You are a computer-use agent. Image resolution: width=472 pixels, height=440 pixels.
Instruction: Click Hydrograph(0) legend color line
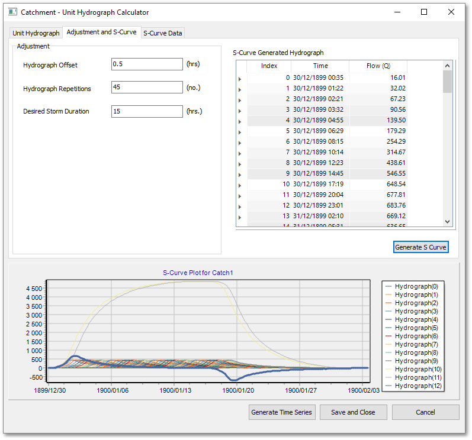click(388, 286)
